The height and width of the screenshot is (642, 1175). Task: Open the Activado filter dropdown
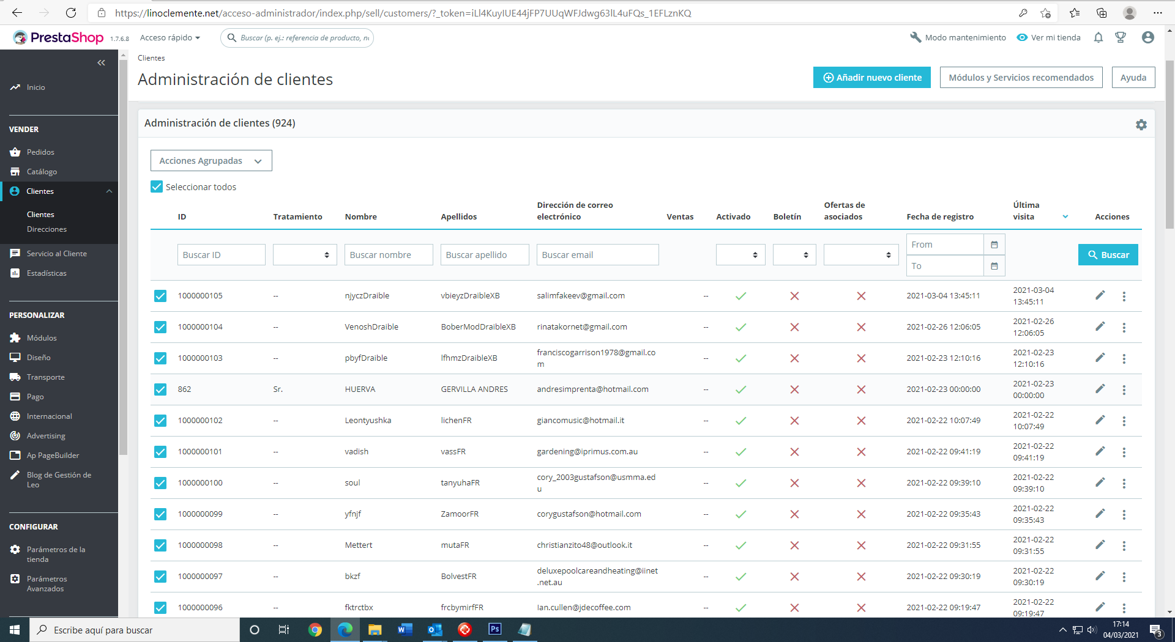pos(740,255)
